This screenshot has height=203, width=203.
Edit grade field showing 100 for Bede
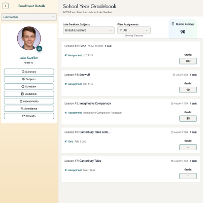tap(188, 61)
